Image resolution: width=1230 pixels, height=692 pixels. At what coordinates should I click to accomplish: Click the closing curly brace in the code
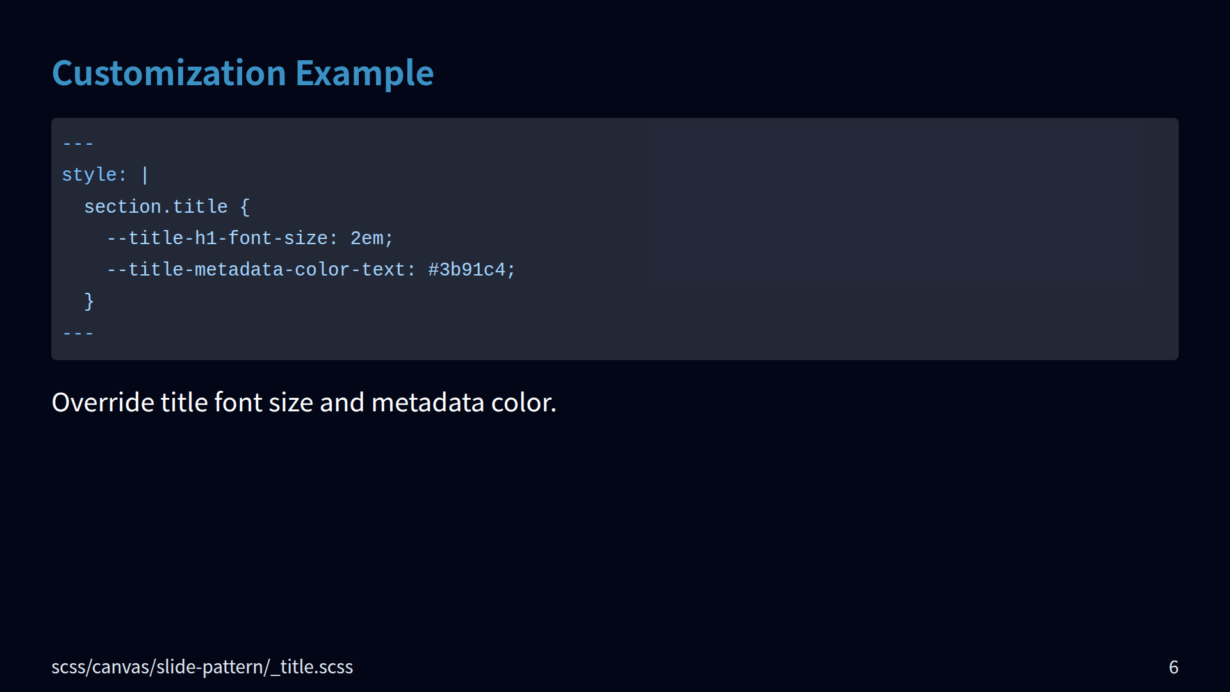[89, 301]
